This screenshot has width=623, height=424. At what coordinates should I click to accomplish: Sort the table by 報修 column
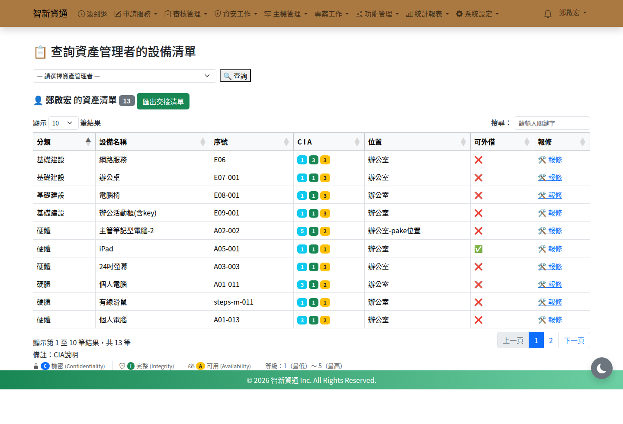(562, 142)
